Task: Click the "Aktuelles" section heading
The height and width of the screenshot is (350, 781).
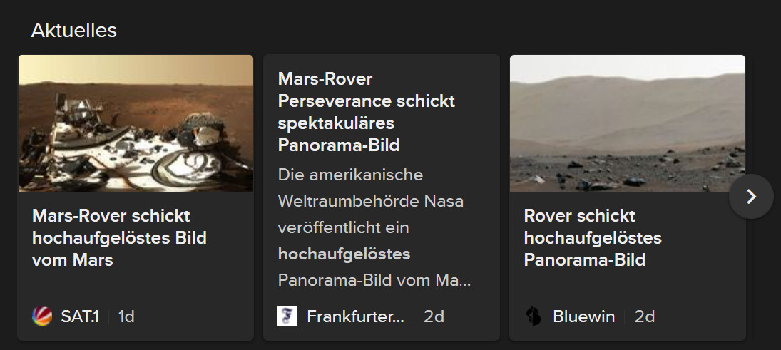Action: point(74,30)
